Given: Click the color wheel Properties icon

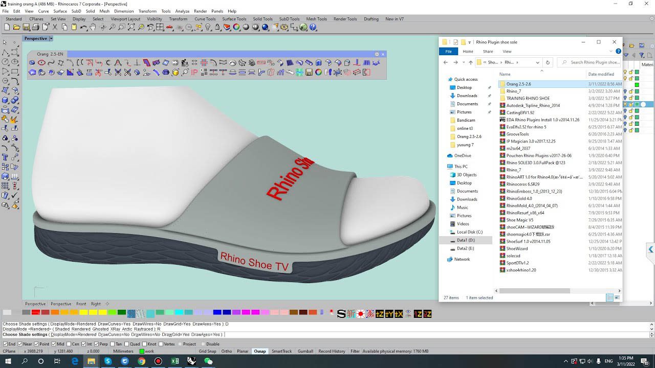Looking at the screenshot, I should (237, 27).
